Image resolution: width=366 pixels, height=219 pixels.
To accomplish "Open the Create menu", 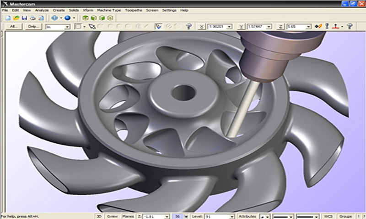I will point(59,10).
